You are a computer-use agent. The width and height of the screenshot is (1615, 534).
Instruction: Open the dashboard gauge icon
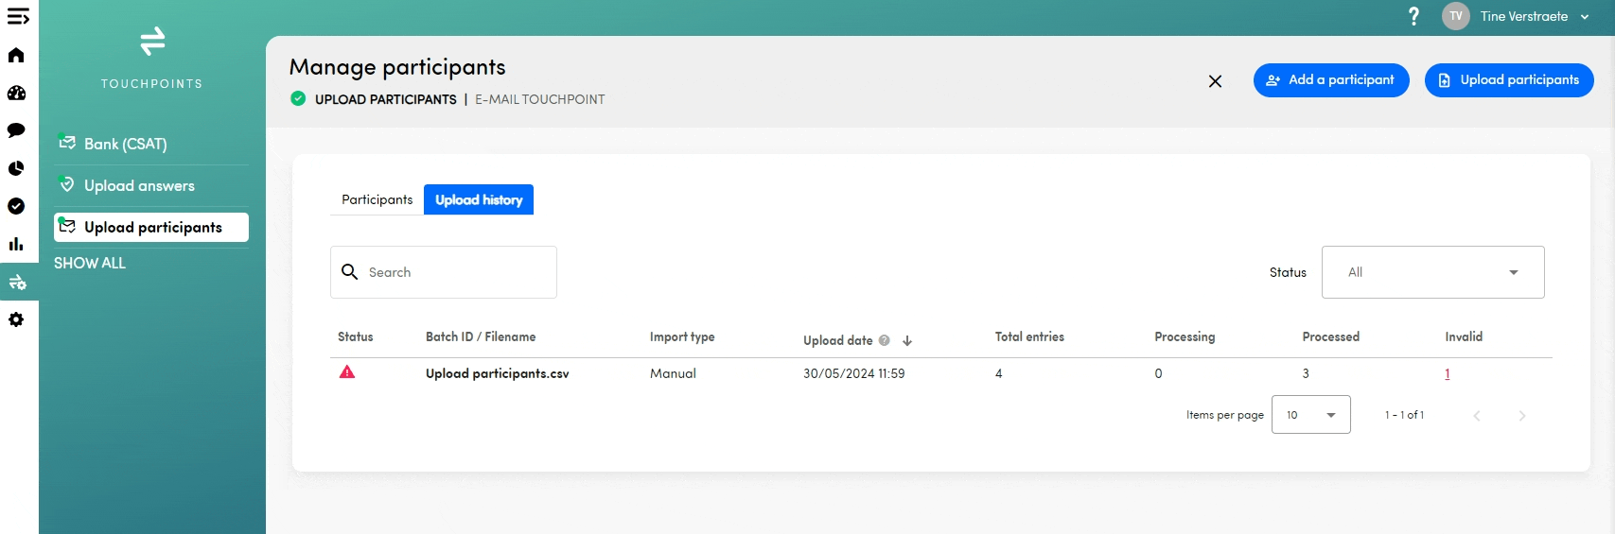(x=16, y=93)
